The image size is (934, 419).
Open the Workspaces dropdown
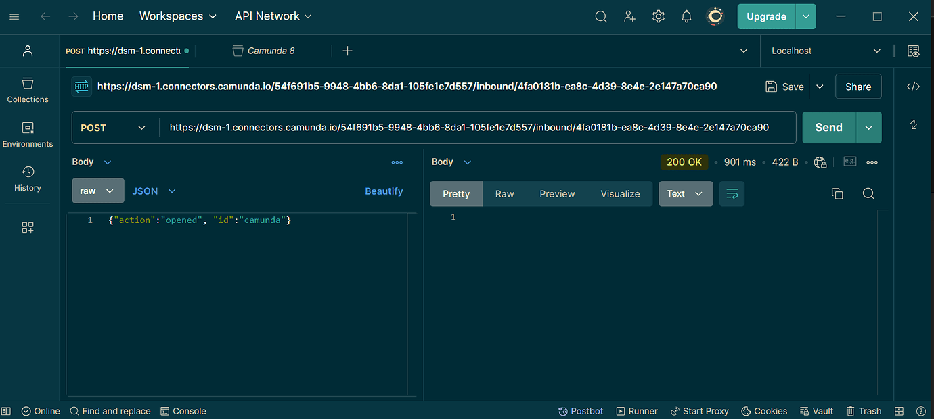178,16
